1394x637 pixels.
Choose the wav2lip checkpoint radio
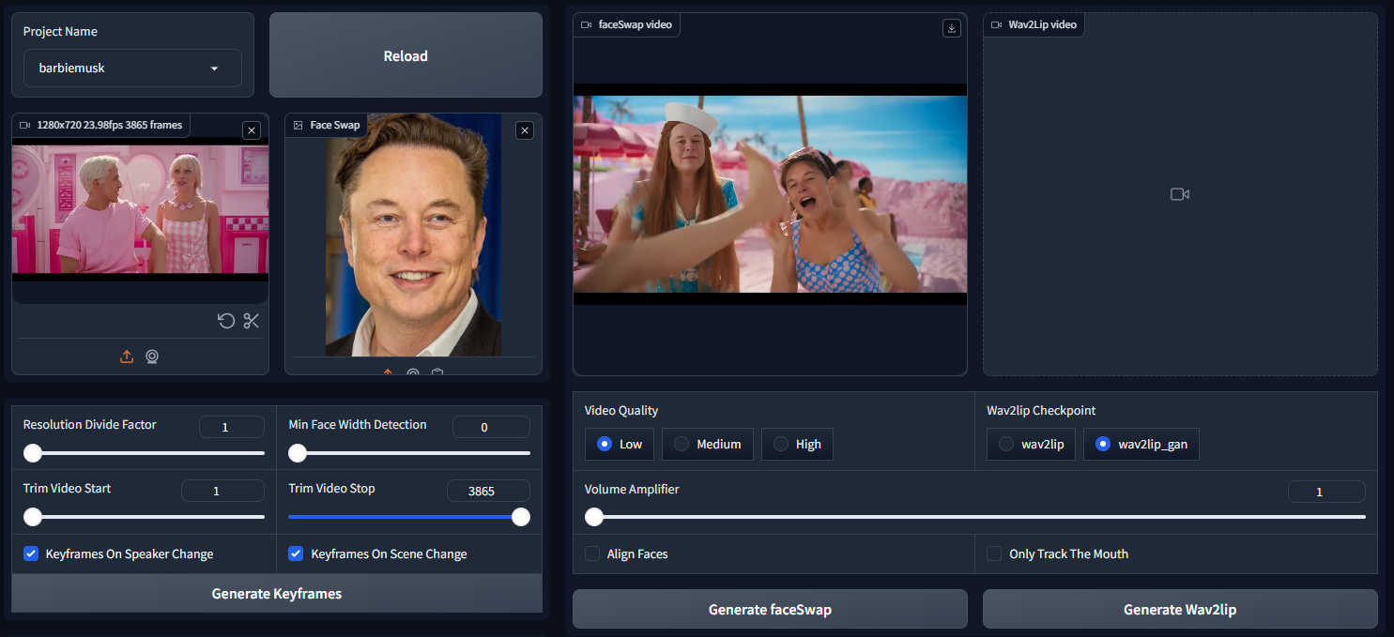click(x=1032, y=445)
